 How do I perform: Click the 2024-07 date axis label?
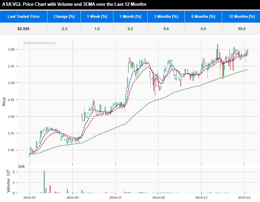point(115,198)
